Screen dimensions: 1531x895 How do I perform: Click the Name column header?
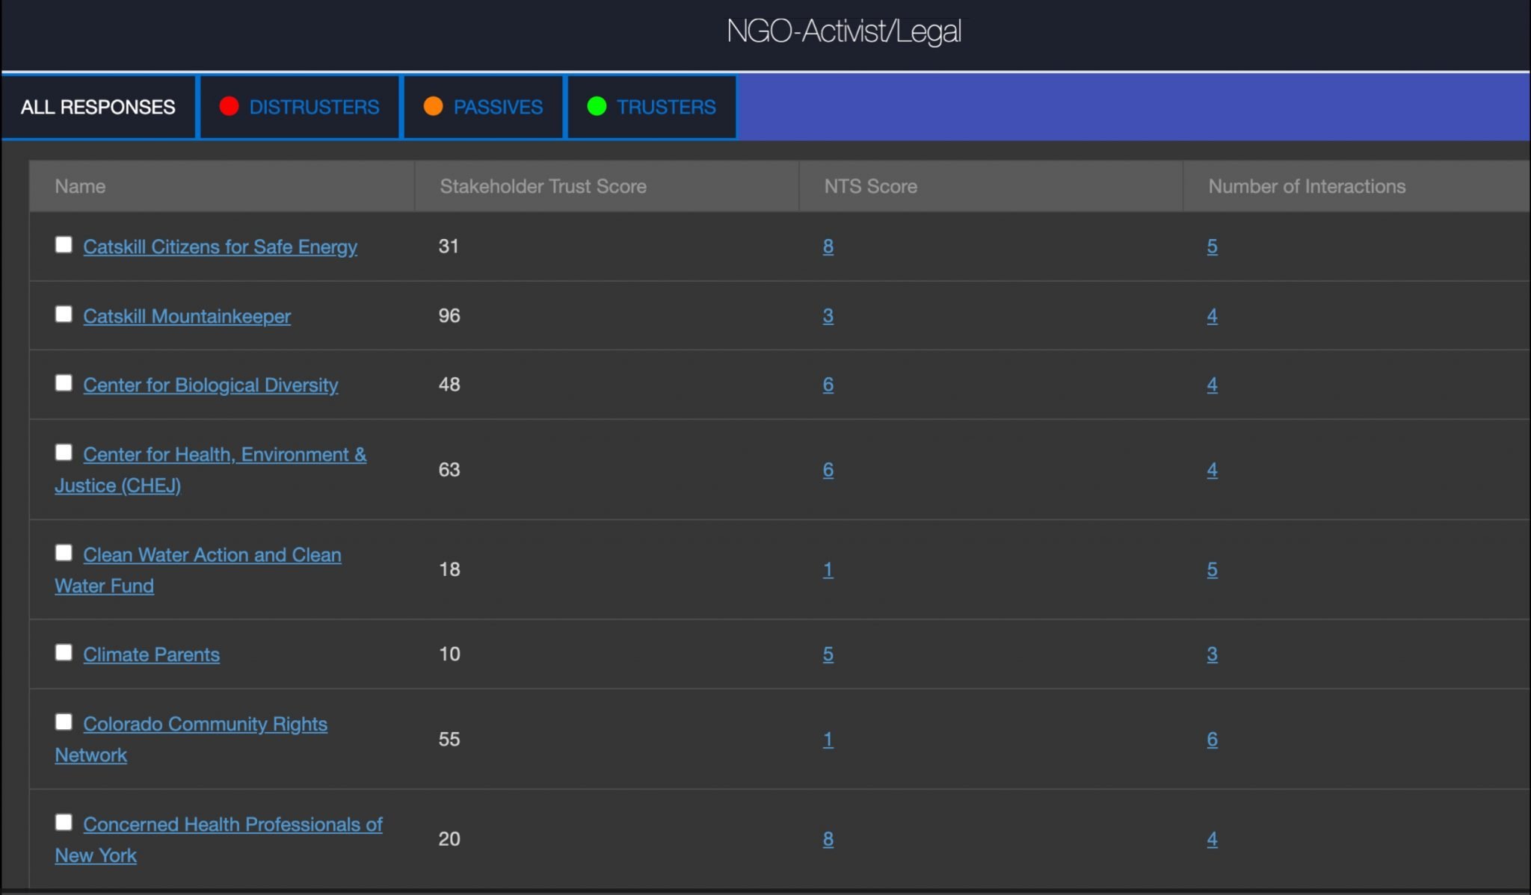(222, 186)
